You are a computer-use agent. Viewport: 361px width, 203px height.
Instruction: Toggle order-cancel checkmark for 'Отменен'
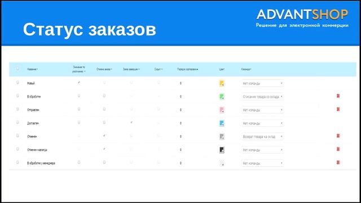coord(104,136)
